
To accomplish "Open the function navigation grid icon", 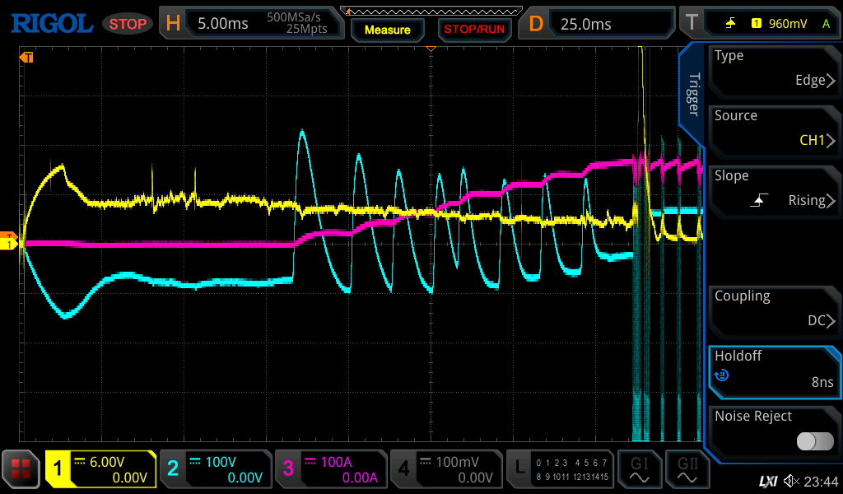I will pyautogui.click(x=21, y=469).
